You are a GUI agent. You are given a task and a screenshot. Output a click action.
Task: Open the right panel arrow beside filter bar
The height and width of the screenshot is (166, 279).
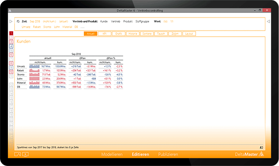tap(268, 21)
